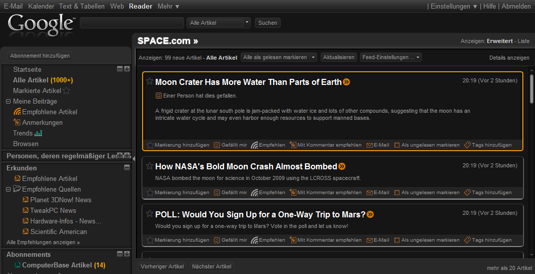
Task: Email the Mars poll article
Action: pyautogui.click(x=378, y=240)
